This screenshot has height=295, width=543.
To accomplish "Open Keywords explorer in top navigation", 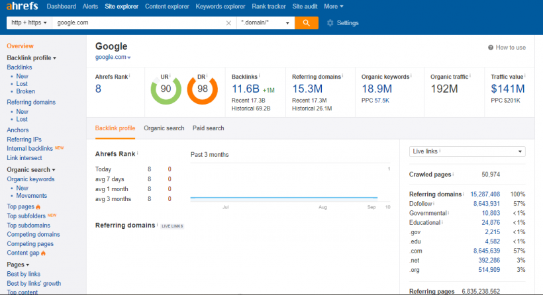I will tap(221, 6).
